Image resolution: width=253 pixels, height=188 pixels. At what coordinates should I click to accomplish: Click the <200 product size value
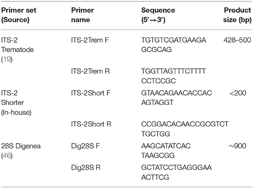tap(238, 93)
